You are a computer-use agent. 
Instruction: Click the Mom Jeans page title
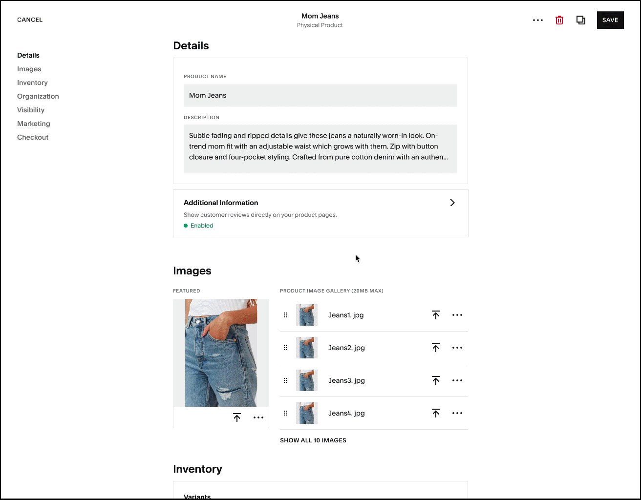pos(320,16)
